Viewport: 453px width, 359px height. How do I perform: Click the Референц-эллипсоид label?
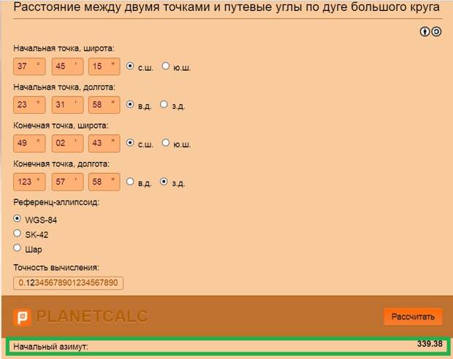click(x=56, y=202)
